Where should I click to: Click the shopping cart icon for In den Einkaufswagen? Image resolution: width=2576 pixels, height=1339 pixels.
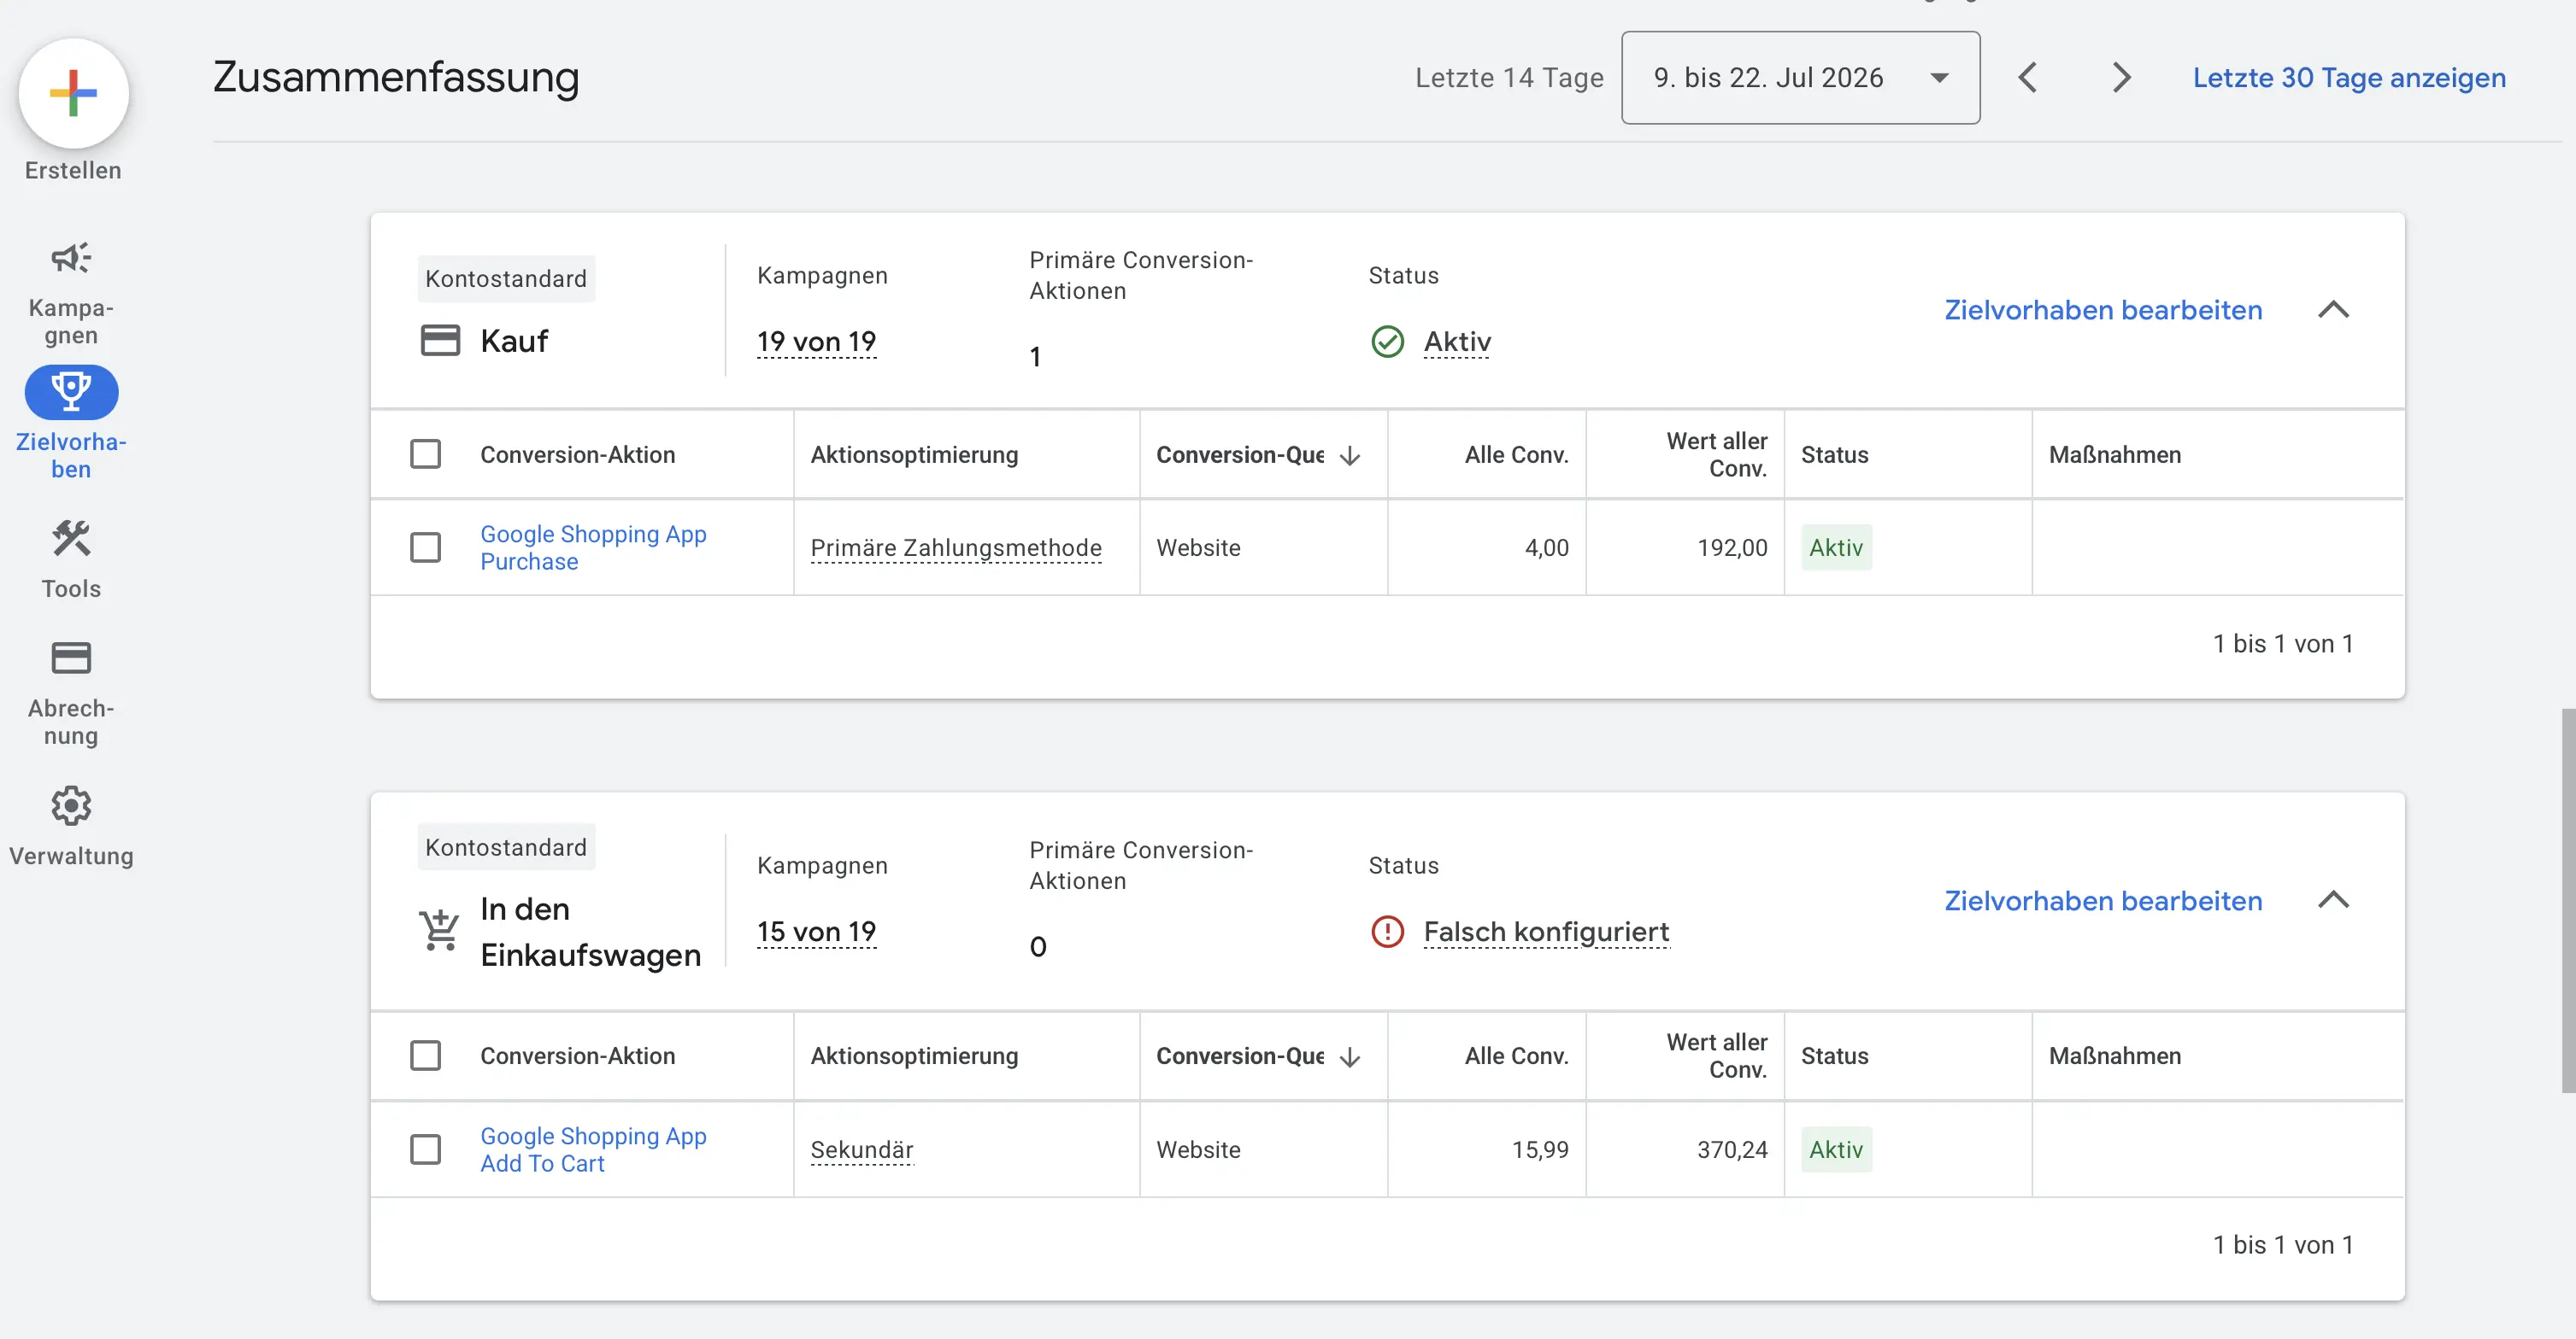point(439,930)
